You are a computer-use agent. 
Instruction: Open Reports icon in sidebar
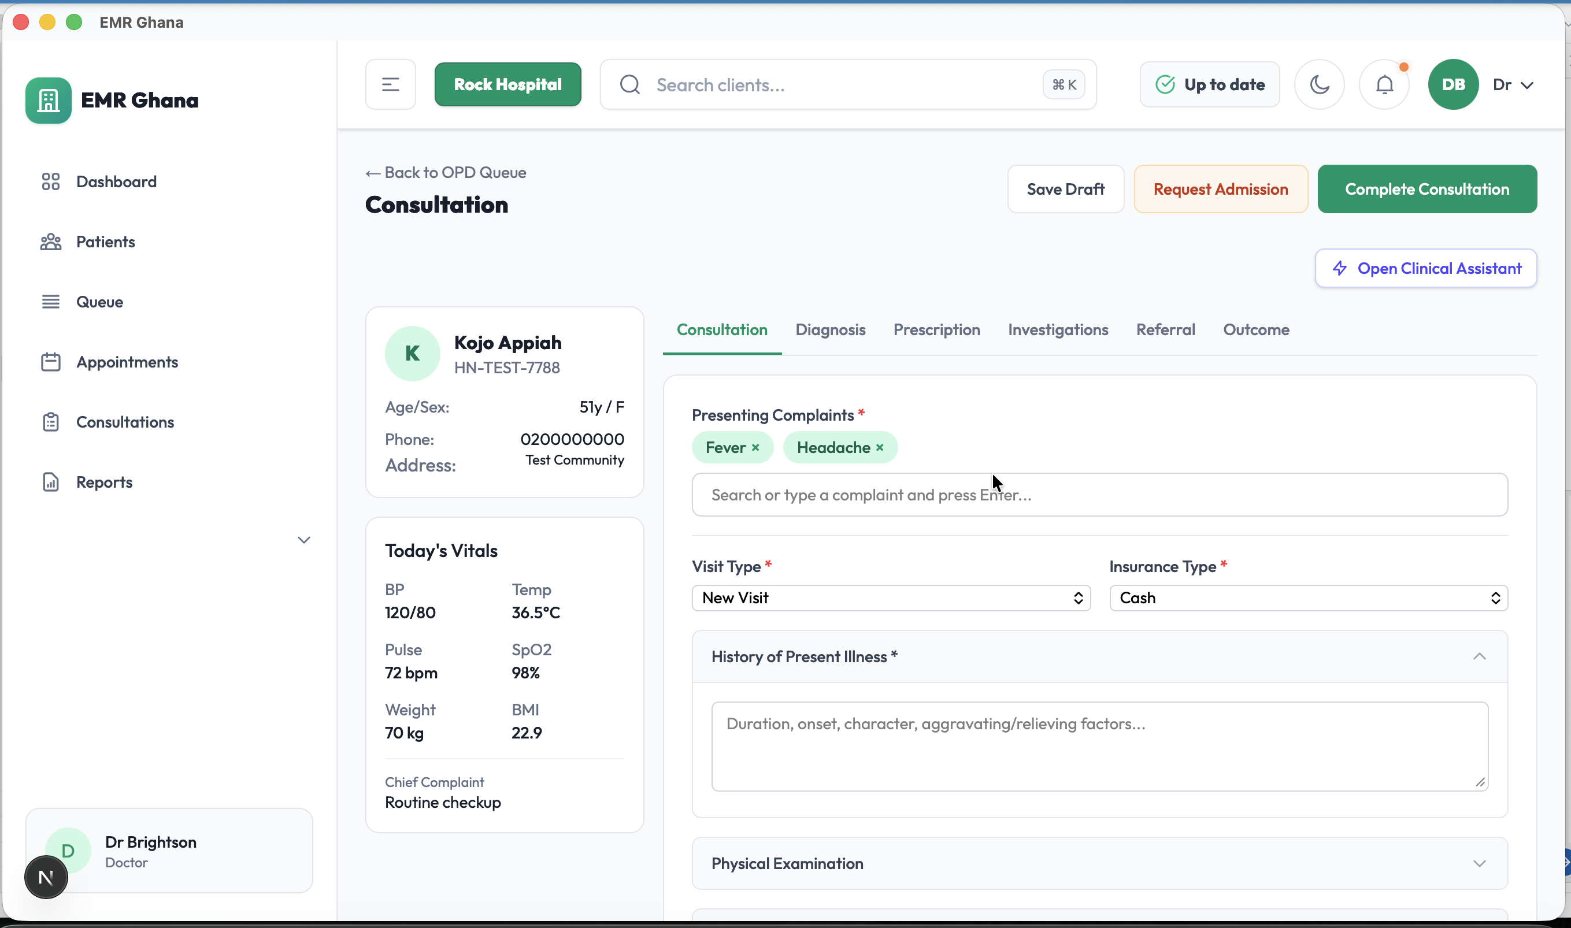[51, 482]
